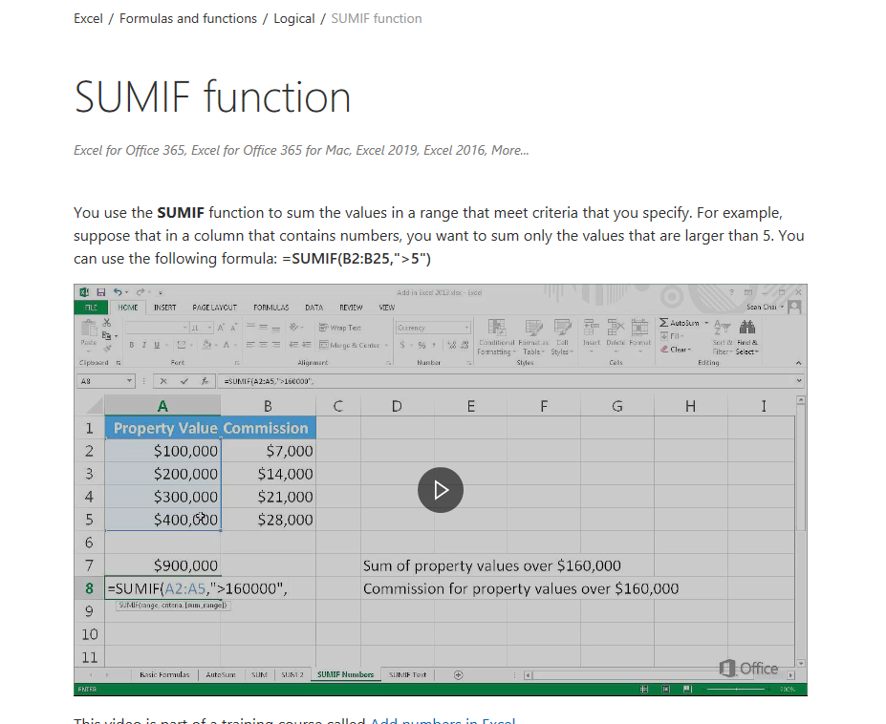Image resolution: width=886 pixels, height=724 pixels.
Task: Click the Cut scissors icon
Action: (106, 323)
